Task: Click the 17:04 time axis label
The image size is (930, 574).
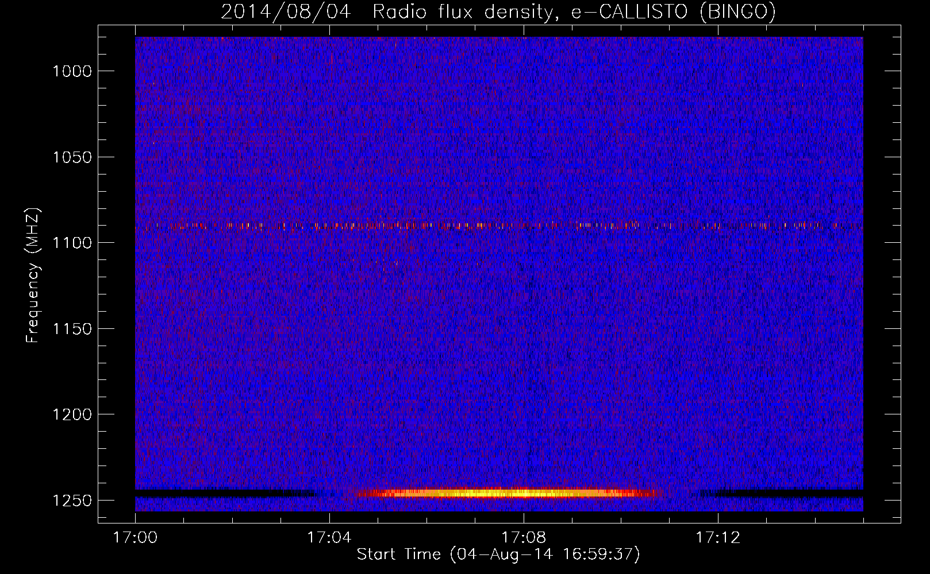Action: [x=329, y=538]
